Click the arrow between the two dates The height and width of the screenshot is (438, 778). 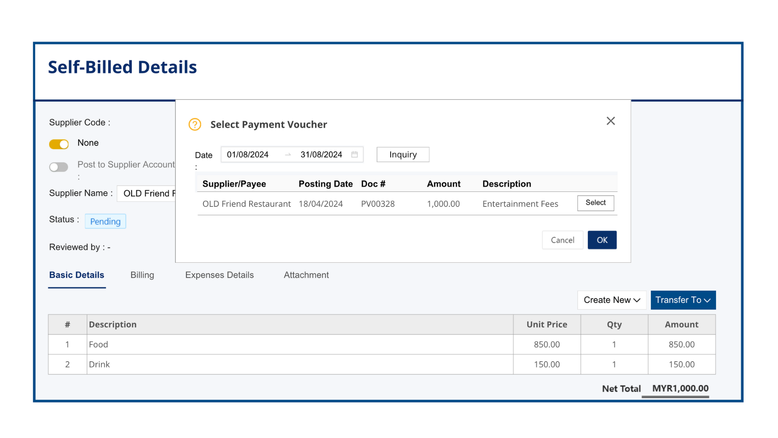point(288,155)
